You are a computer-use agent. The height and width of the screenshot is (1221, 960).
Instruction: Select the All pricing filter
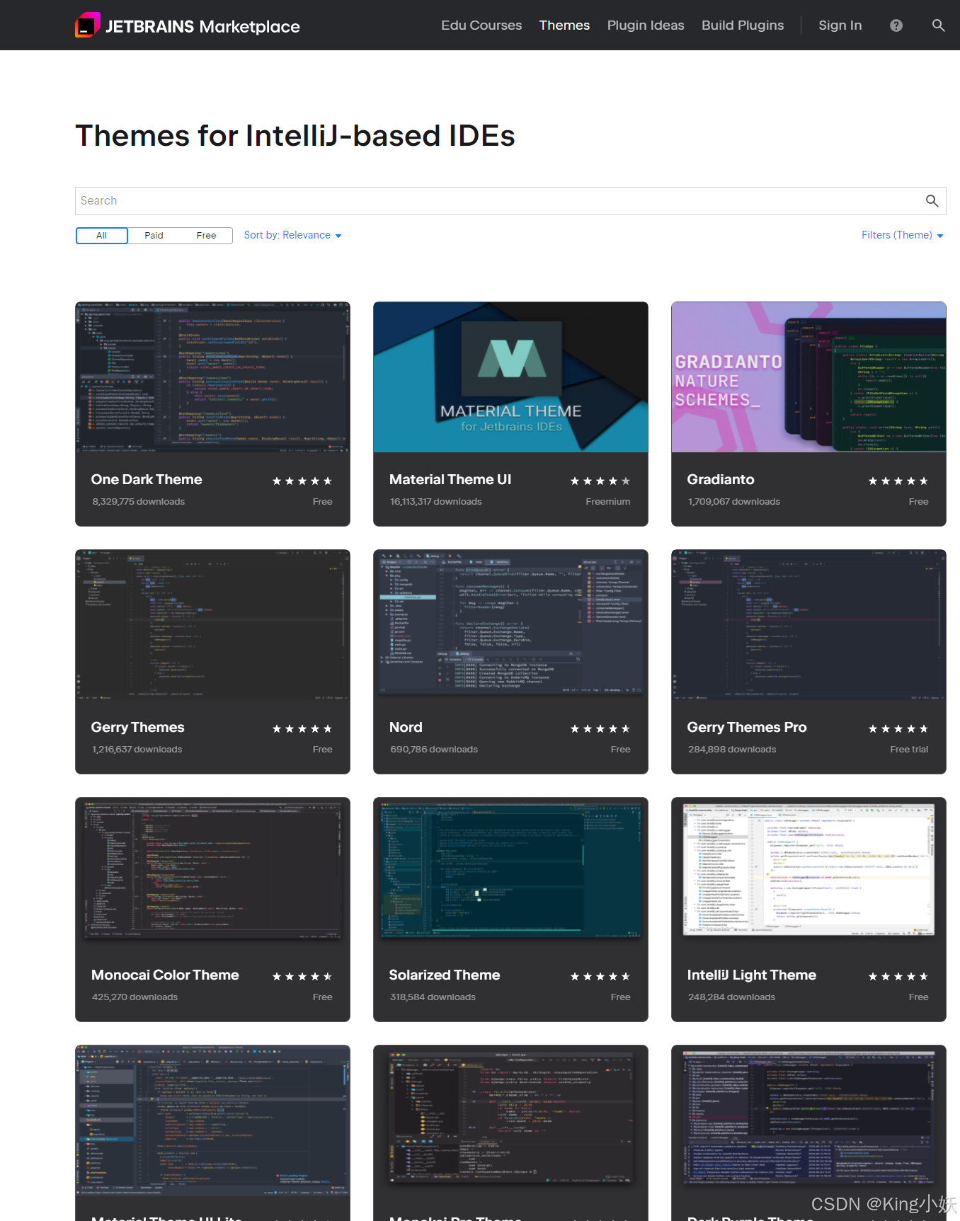coord(102,236)
